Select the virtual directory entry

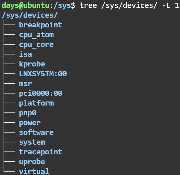(34, 171)
